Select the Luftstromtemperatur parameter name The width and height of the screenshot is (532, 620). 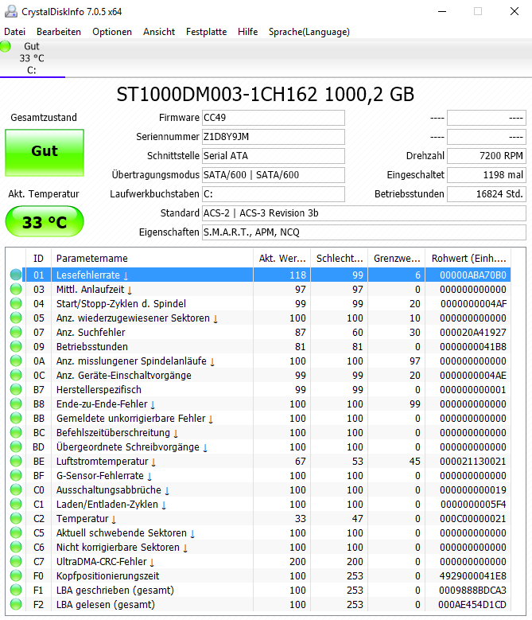(x=103, y=461)
